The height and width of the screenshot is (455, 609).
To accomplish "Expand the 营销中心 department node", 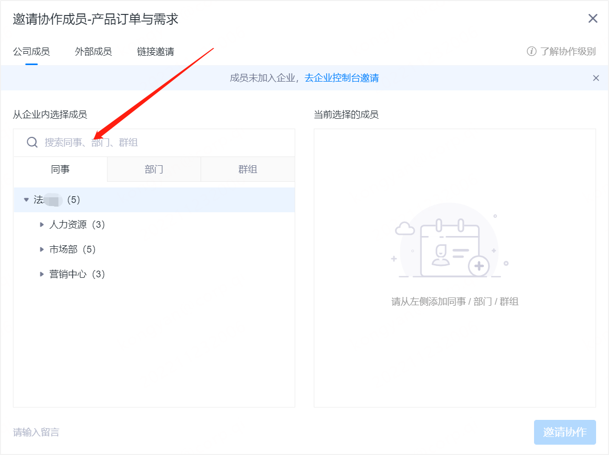I will [x=42, y=274].
